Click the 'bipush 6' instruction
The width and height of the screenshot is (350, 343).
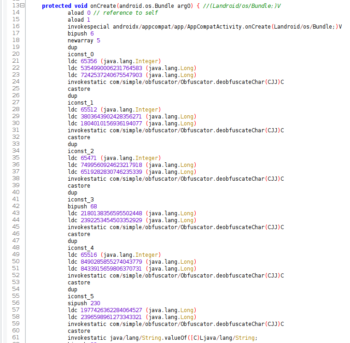[81, 33]
